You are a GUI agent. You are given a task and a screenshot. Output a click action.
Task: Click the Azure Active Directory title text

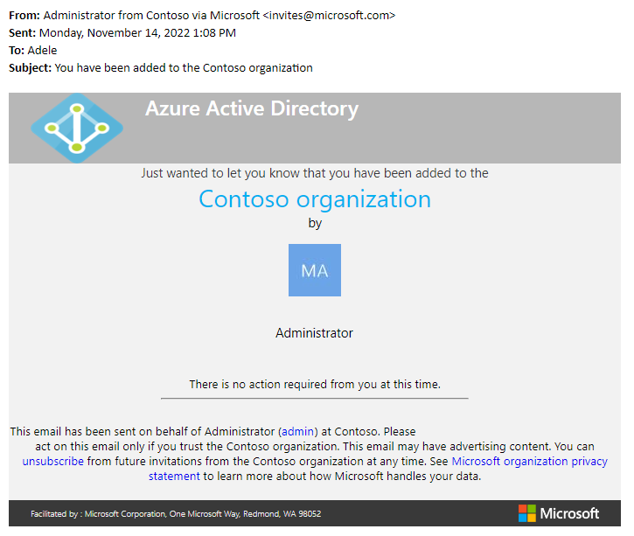coord(252,108)
